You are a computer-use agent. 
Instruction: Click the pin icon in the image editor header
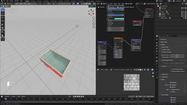145,70
